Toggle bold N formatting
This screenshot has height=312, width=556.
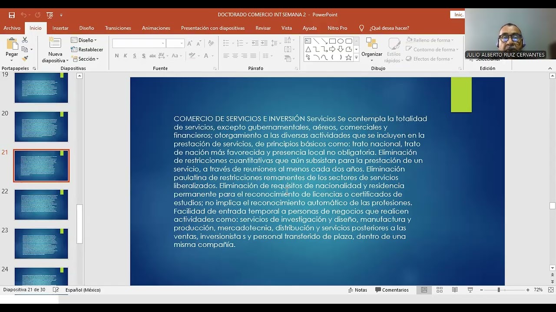point(116,56)
